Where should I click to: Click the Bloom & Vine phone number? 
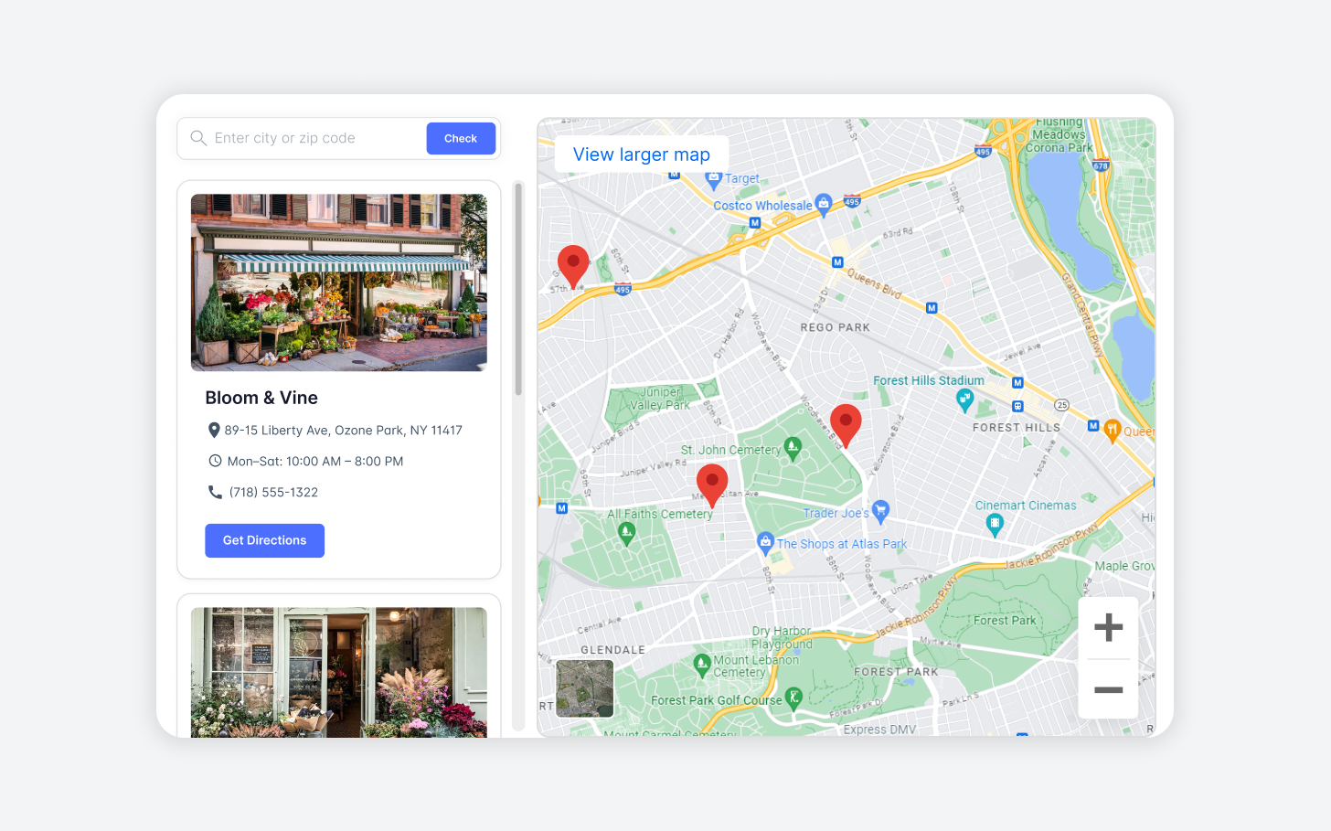point(273,492)
